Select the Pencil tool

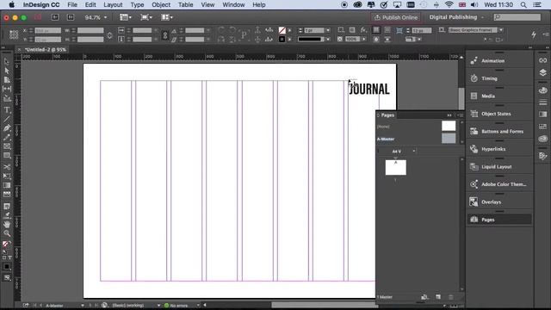pyautogui.click(x=7, y=138)
